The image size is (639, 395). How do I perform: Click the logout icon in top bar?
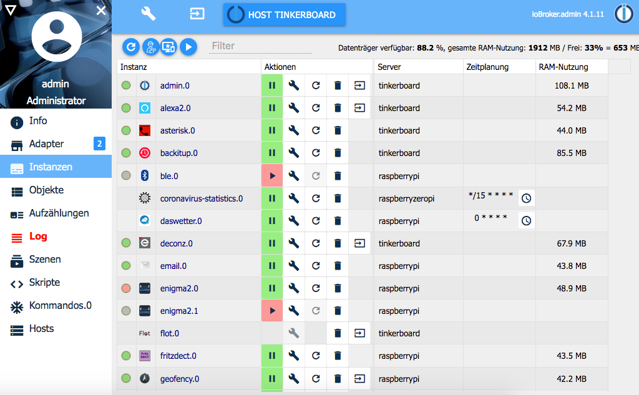click(197, 14)
